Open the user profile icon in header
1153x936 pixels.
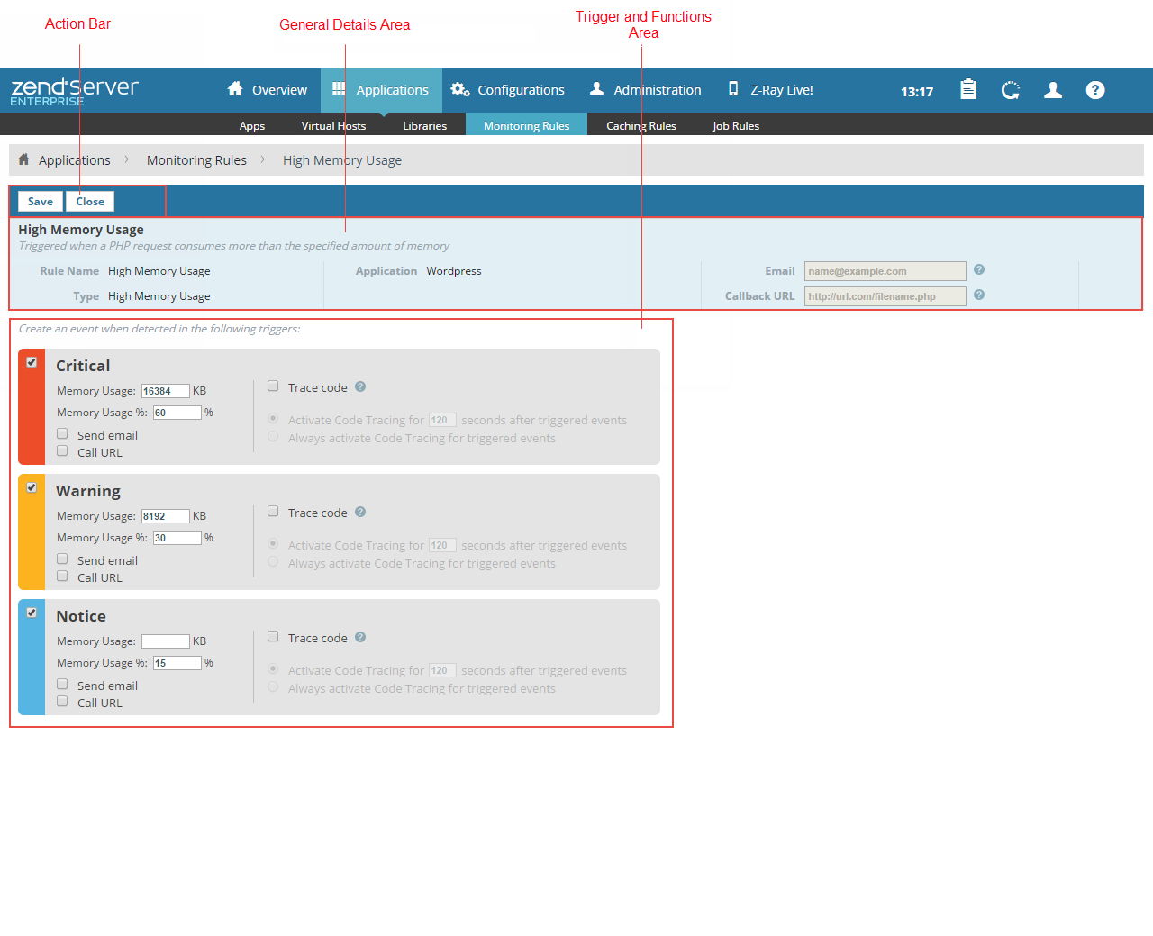pos(1052,90)
